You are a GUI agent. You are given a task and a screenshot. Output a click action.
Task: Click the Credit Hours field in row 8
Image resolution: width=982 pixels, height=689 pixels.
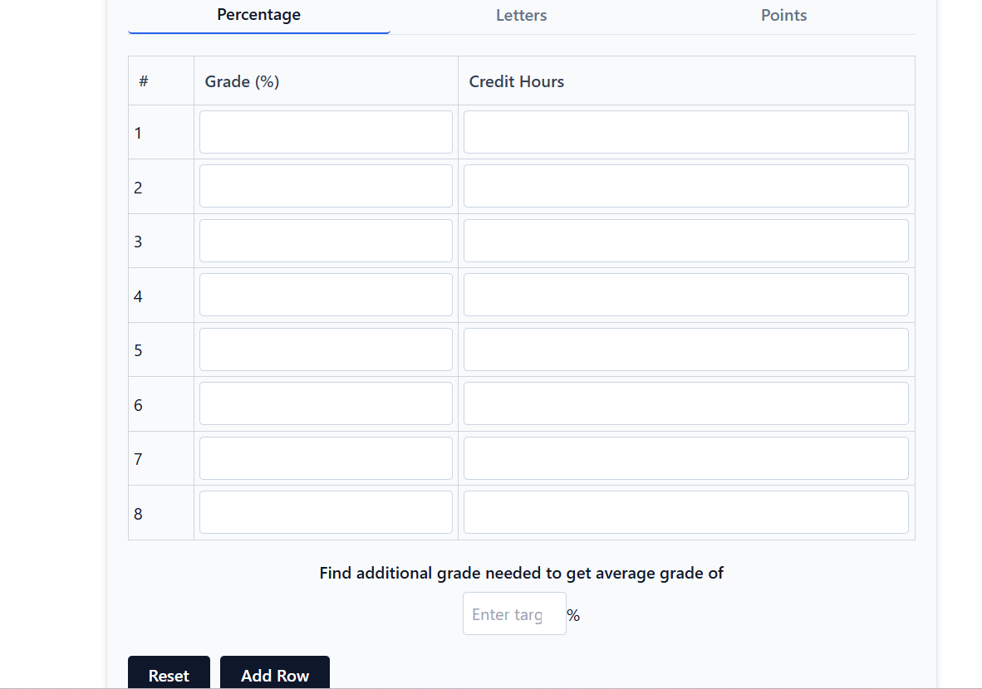coord(685,512)
